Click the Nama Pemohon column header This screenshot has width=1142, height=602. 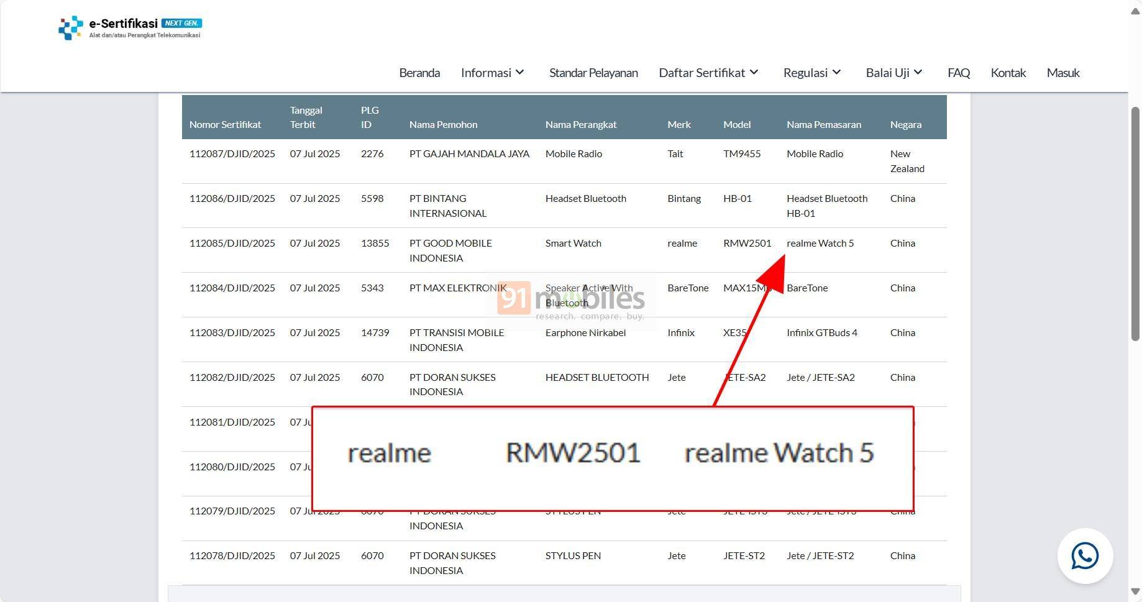pyautogui.click(x=443, y=124)
